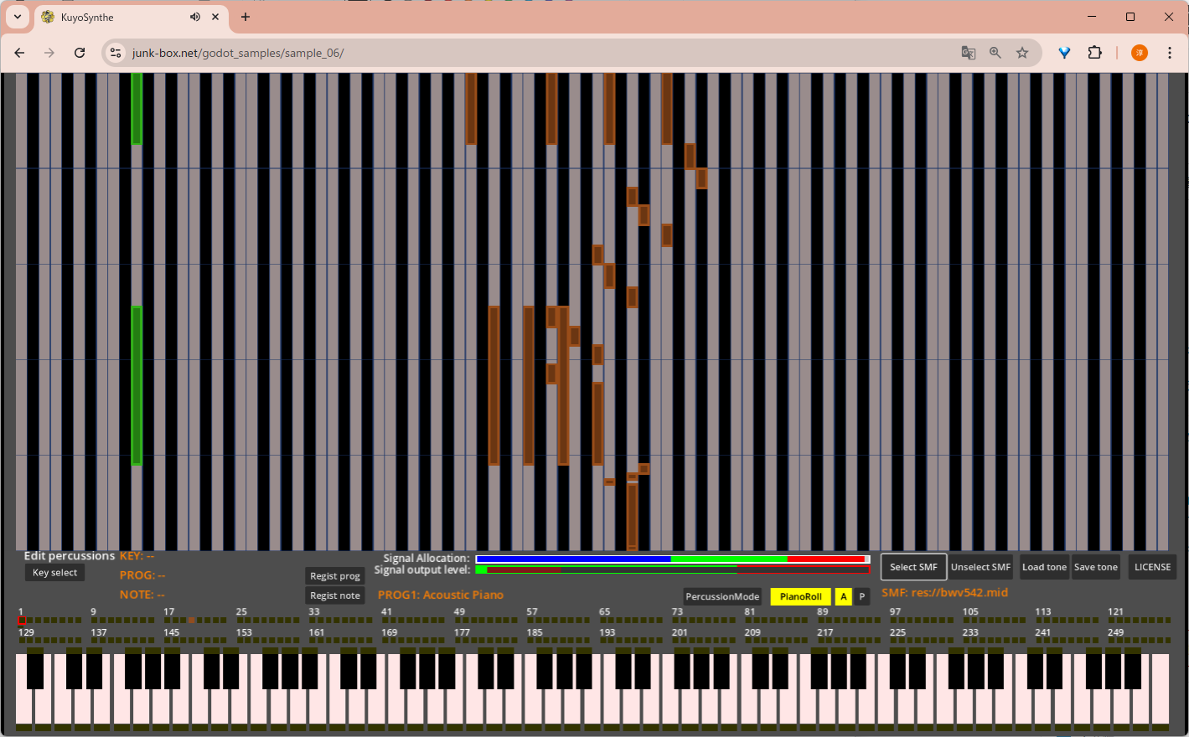The image size is (1189, 737).
Task: Select program slot 1 red box
Action: 23,621
